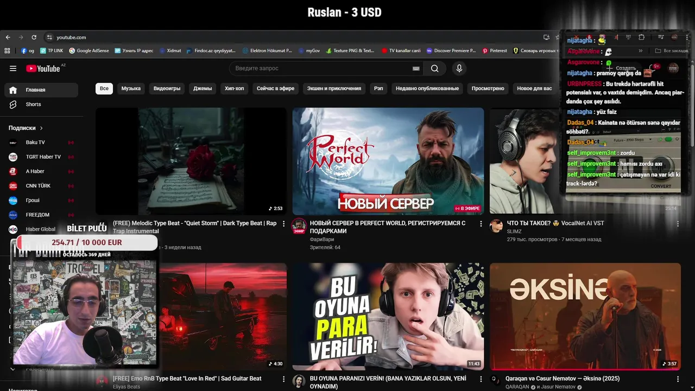Select the Просмотрено chip
Screen dimensions: 695x391
(x=488, y=89)
